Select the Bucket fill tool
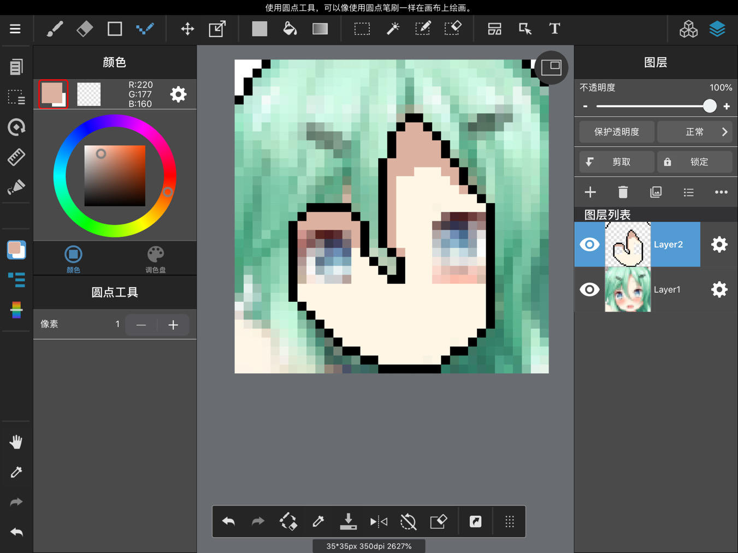Screen dimensions: 738x553 pyautogui.click(x=290, y=29)
